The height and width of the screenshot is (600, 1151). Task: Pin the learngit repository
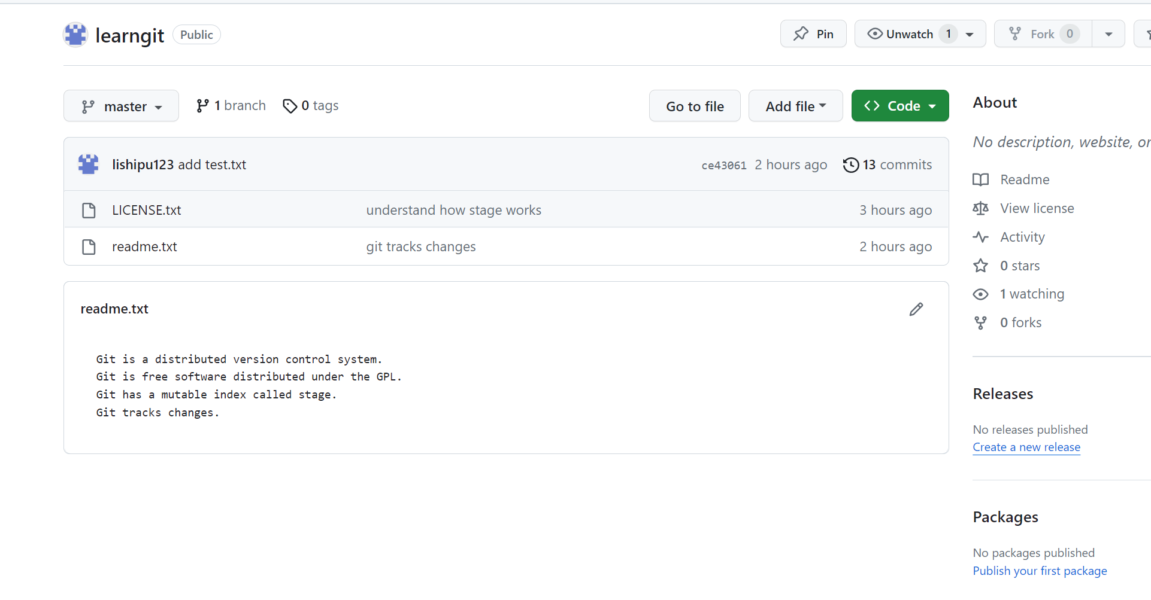[x=813, y=34]
